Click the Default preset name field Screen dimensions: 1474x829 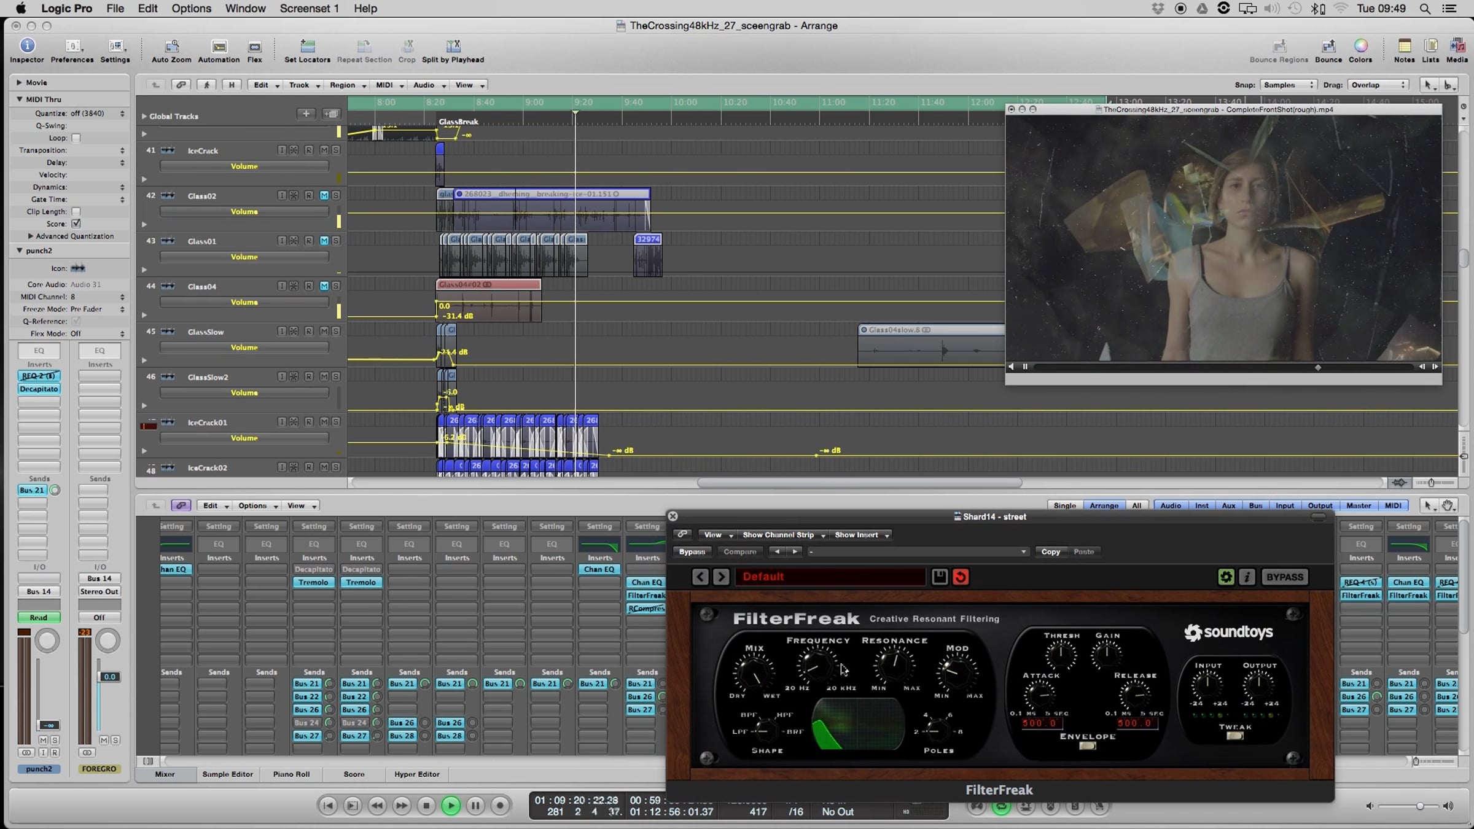pyautogui.click(x=830, y=577)
